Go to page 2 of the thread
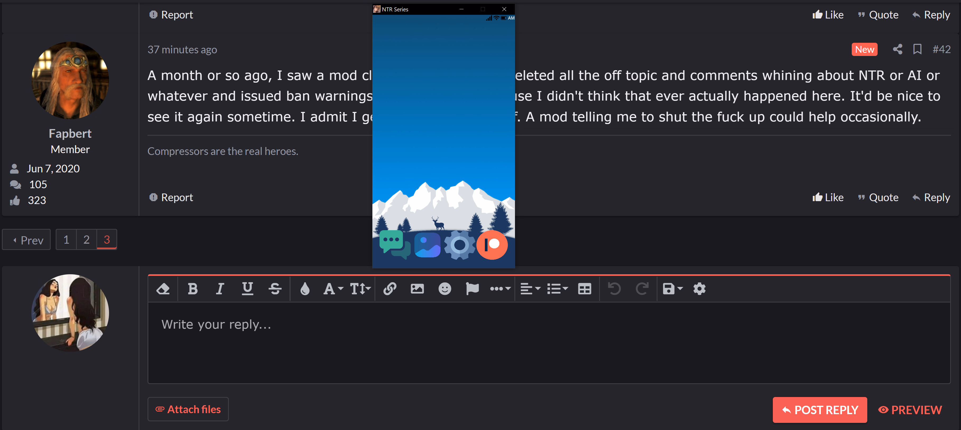961x430 pixels. 86,239
